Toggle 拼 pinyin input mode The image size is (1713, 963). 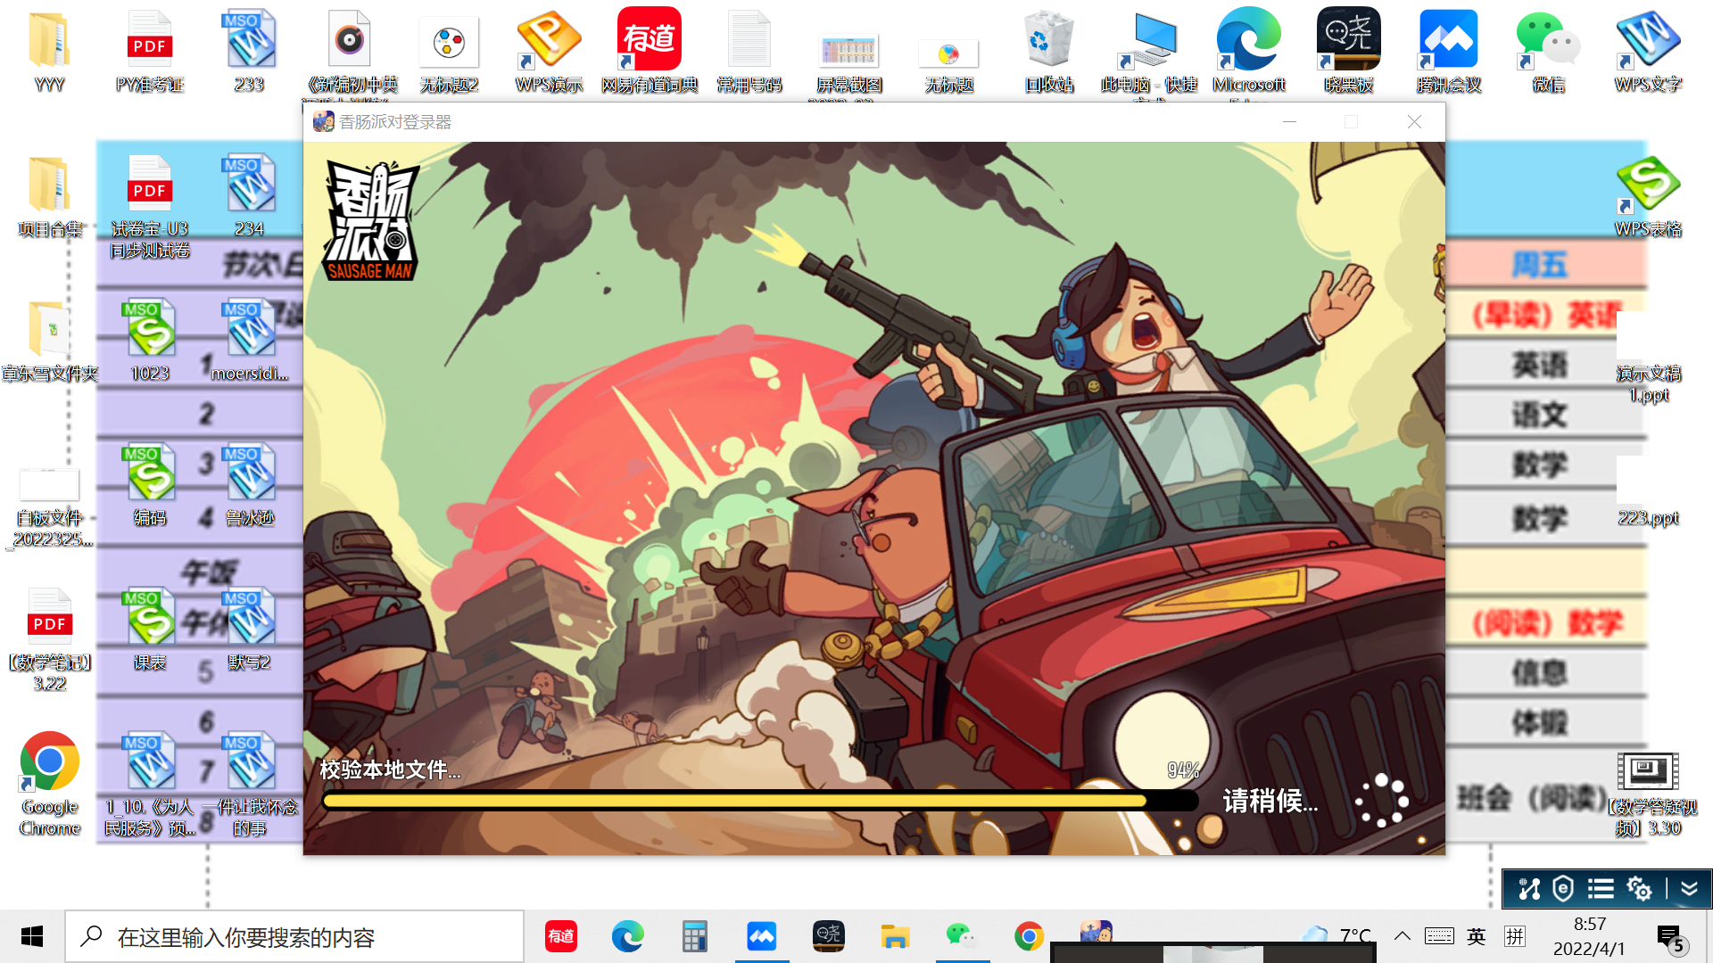[x=1515, y=936]
